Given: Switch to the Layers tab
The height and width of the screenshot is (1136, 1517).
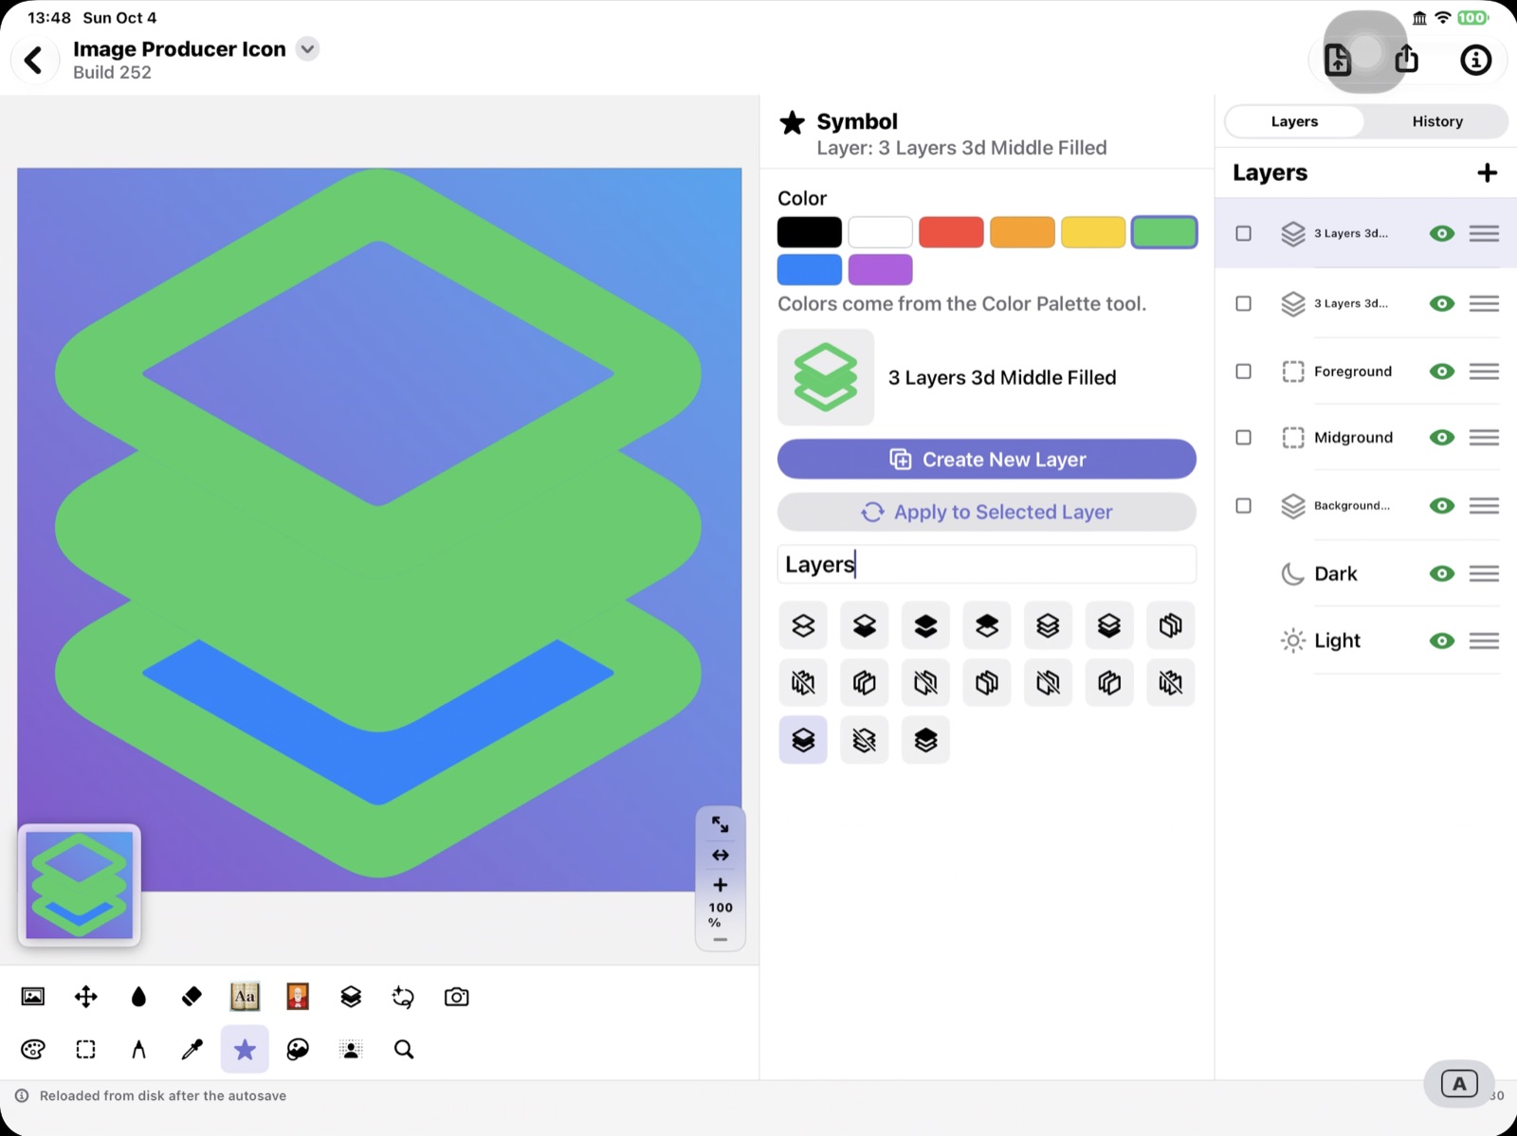Looking at the screenshot, I should [1294, 121].
